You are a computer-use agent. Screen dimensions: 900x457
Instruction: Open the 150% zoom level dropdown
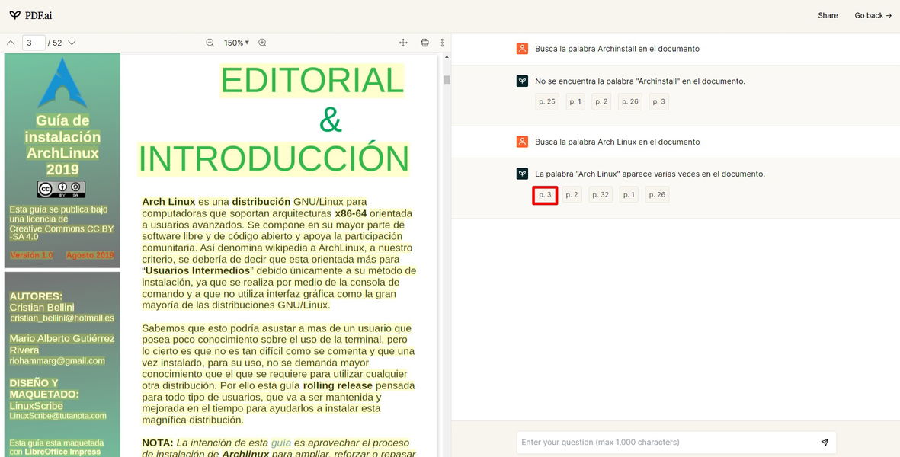pos(236,43)
